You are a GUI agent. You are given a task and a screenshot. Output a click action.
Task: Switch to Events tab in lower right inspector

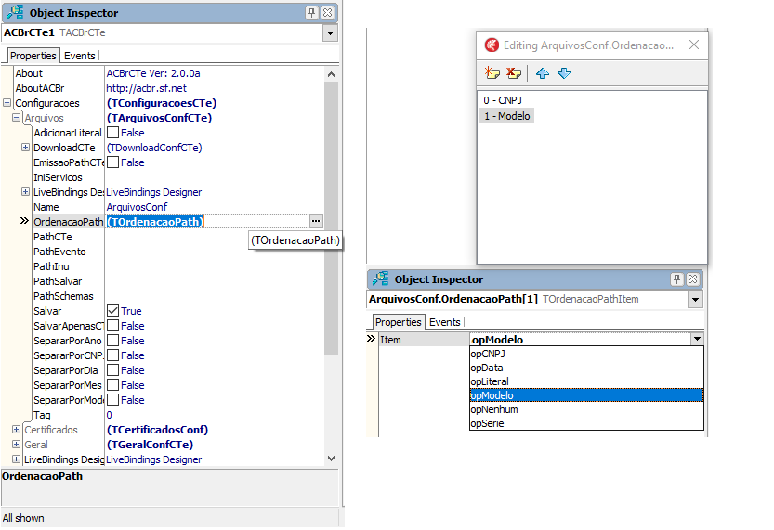coord(445,322)
